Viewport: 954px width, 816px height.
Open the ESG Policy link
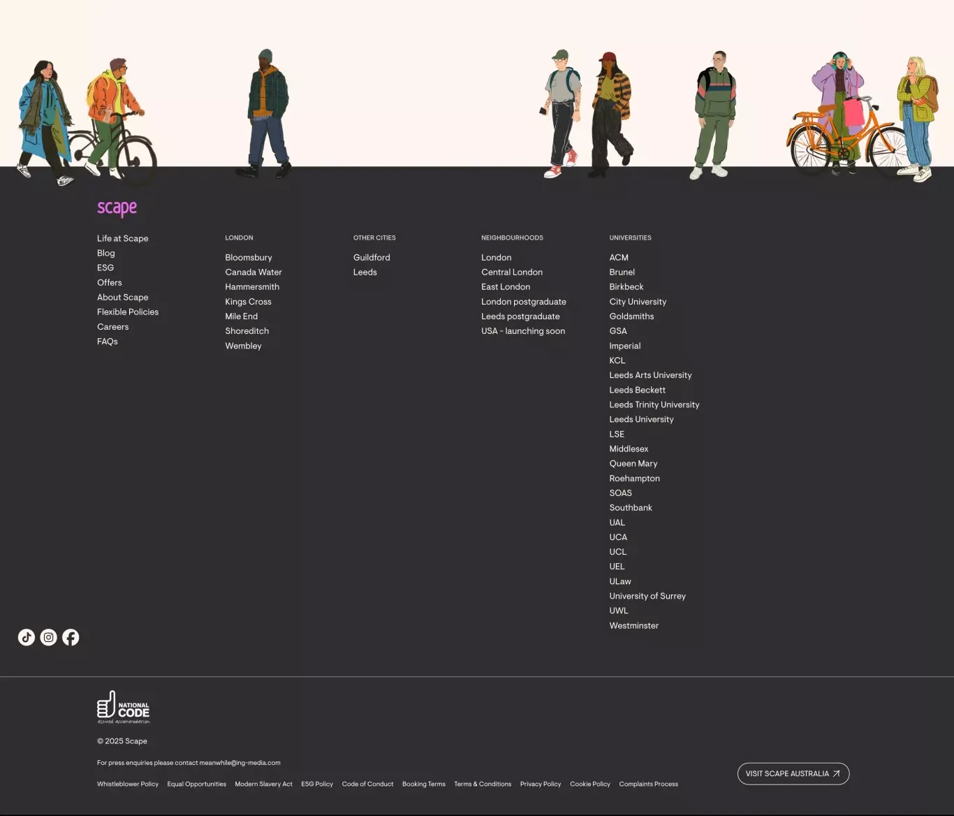coord(317,784)
